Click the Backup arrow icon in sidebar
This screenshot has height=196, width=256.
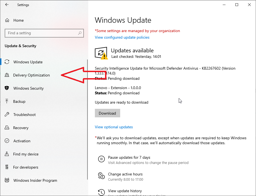(7, 101)
